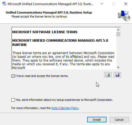Close the setup window with X
Image resolution: width=132 pixels, height=125 pixels.
tap(126, 4)
